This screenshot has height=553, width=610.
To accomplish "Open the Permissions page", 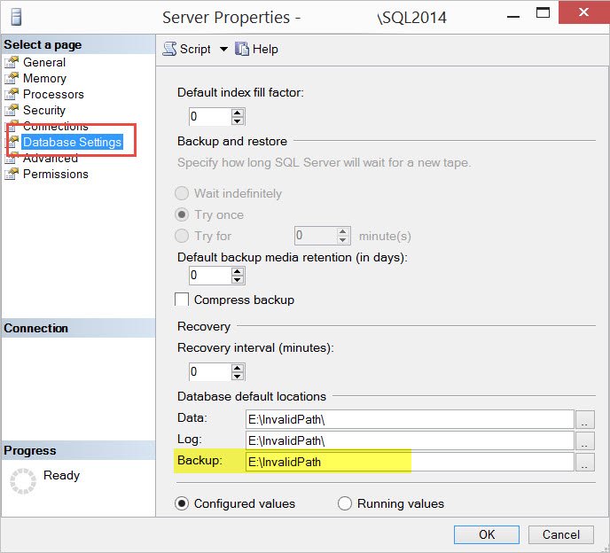I will click(x=56, y=174).
